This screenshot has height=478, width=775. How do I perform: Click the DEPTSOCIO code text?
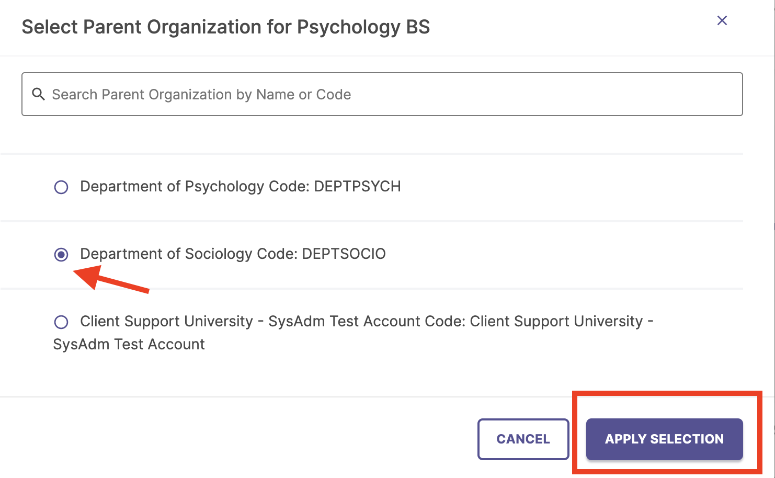(344, 254)
